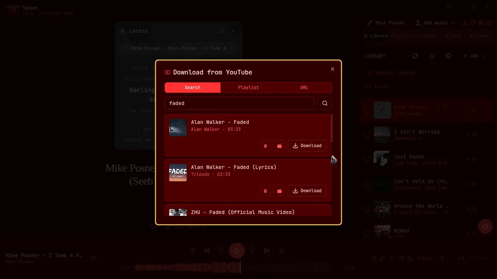The width and height of the screenshot is (497, 279).
Task: Close the Download from YouTube dialog
Action: click(x=332, y=69)
